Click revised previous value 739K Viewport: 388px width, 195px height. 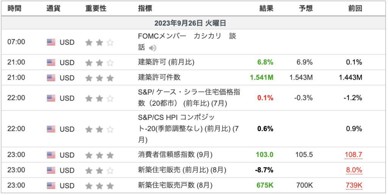(x=354, y=186)
